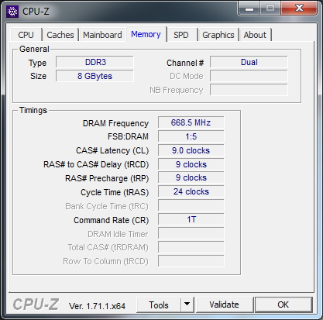Click the CPU-Z title bar app icon
This screenshot has width=323, height=320.
[x=12, y=12]
